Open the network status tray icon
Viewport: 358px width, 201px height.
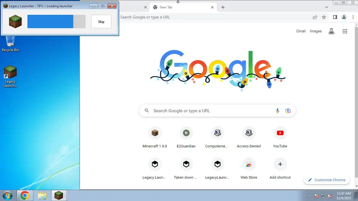coord(323,196)
